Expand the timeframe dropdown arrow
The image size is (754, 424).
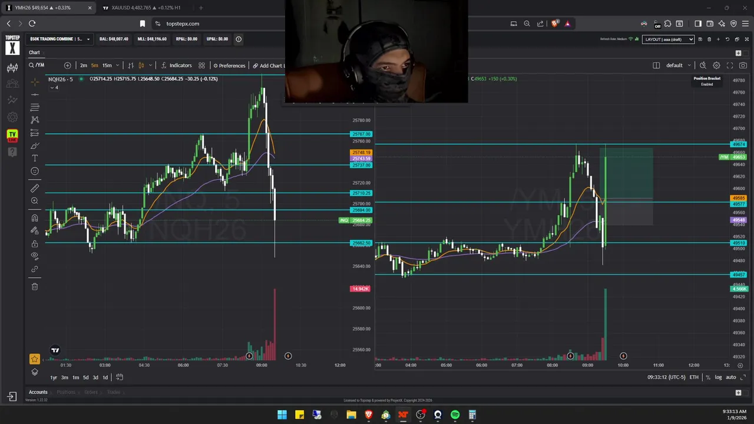(118, 65)
